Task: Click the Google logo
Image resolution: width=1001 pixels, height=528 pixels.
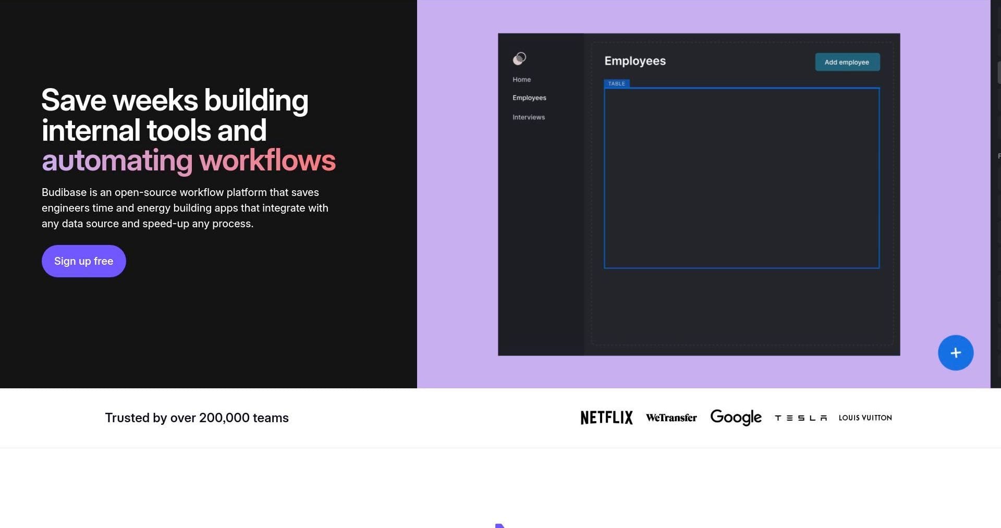Action: tap(736, 418)
